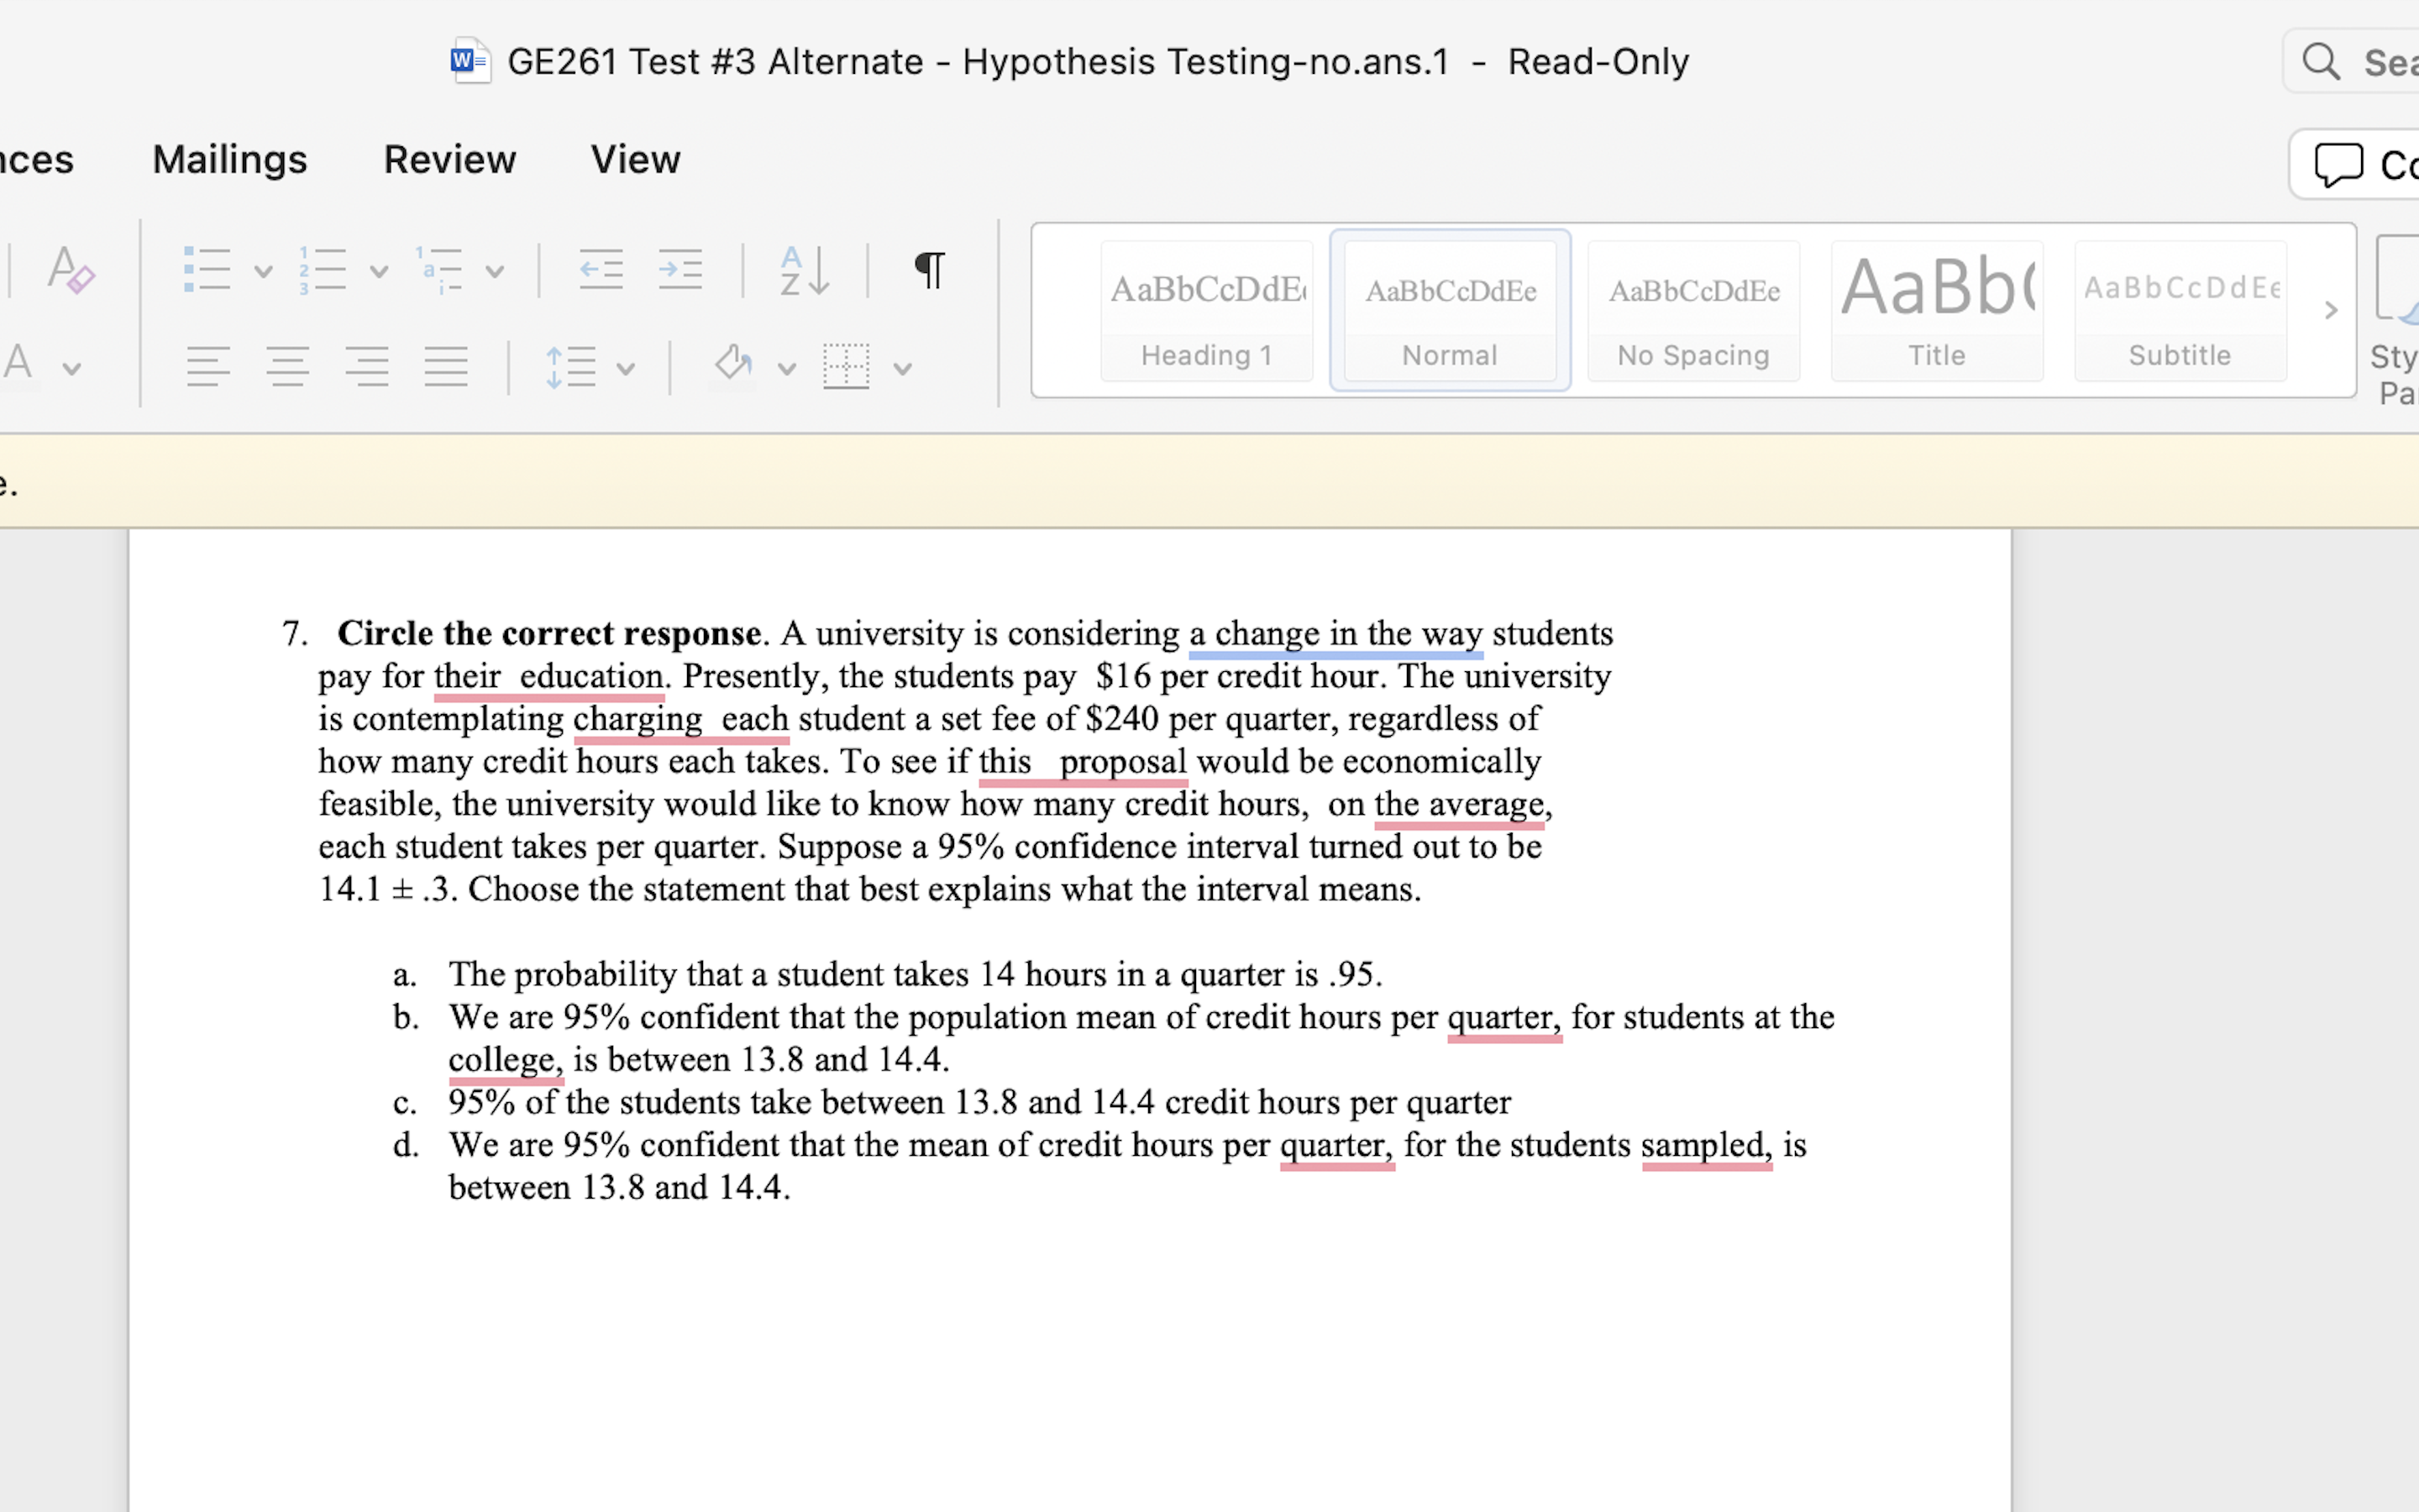
Task: Apply the Normal style
Action: coord(1451,311)
